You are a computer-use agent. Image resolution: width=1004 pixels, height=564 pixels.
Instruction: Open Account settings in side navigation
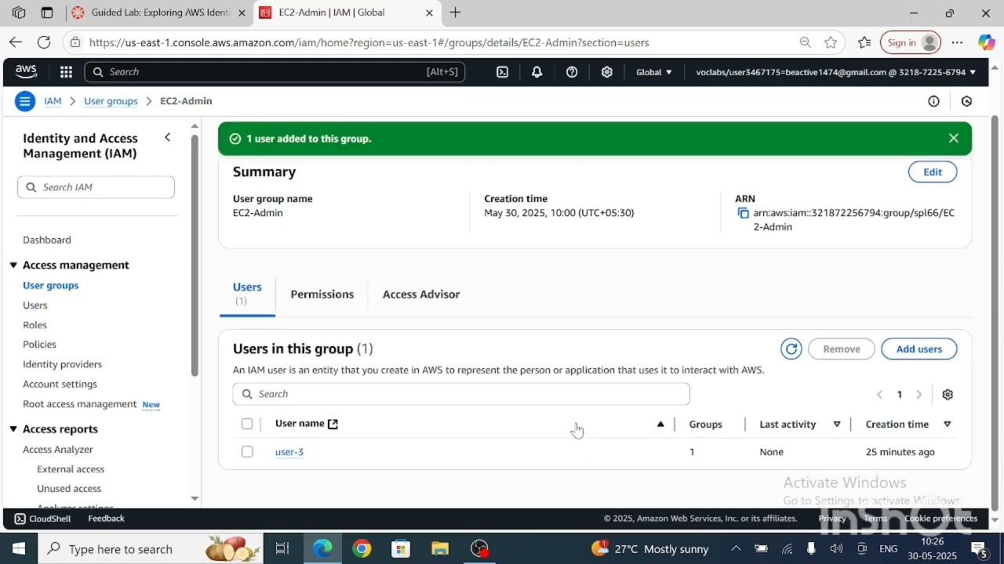click(x=60, y=384)
